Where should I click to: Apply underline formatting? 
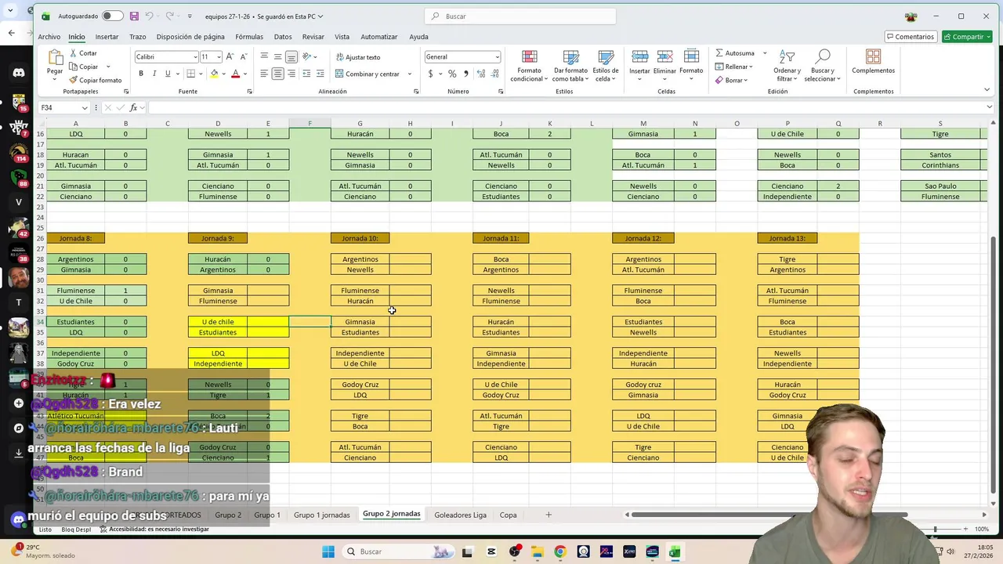[x=167, y=74]
